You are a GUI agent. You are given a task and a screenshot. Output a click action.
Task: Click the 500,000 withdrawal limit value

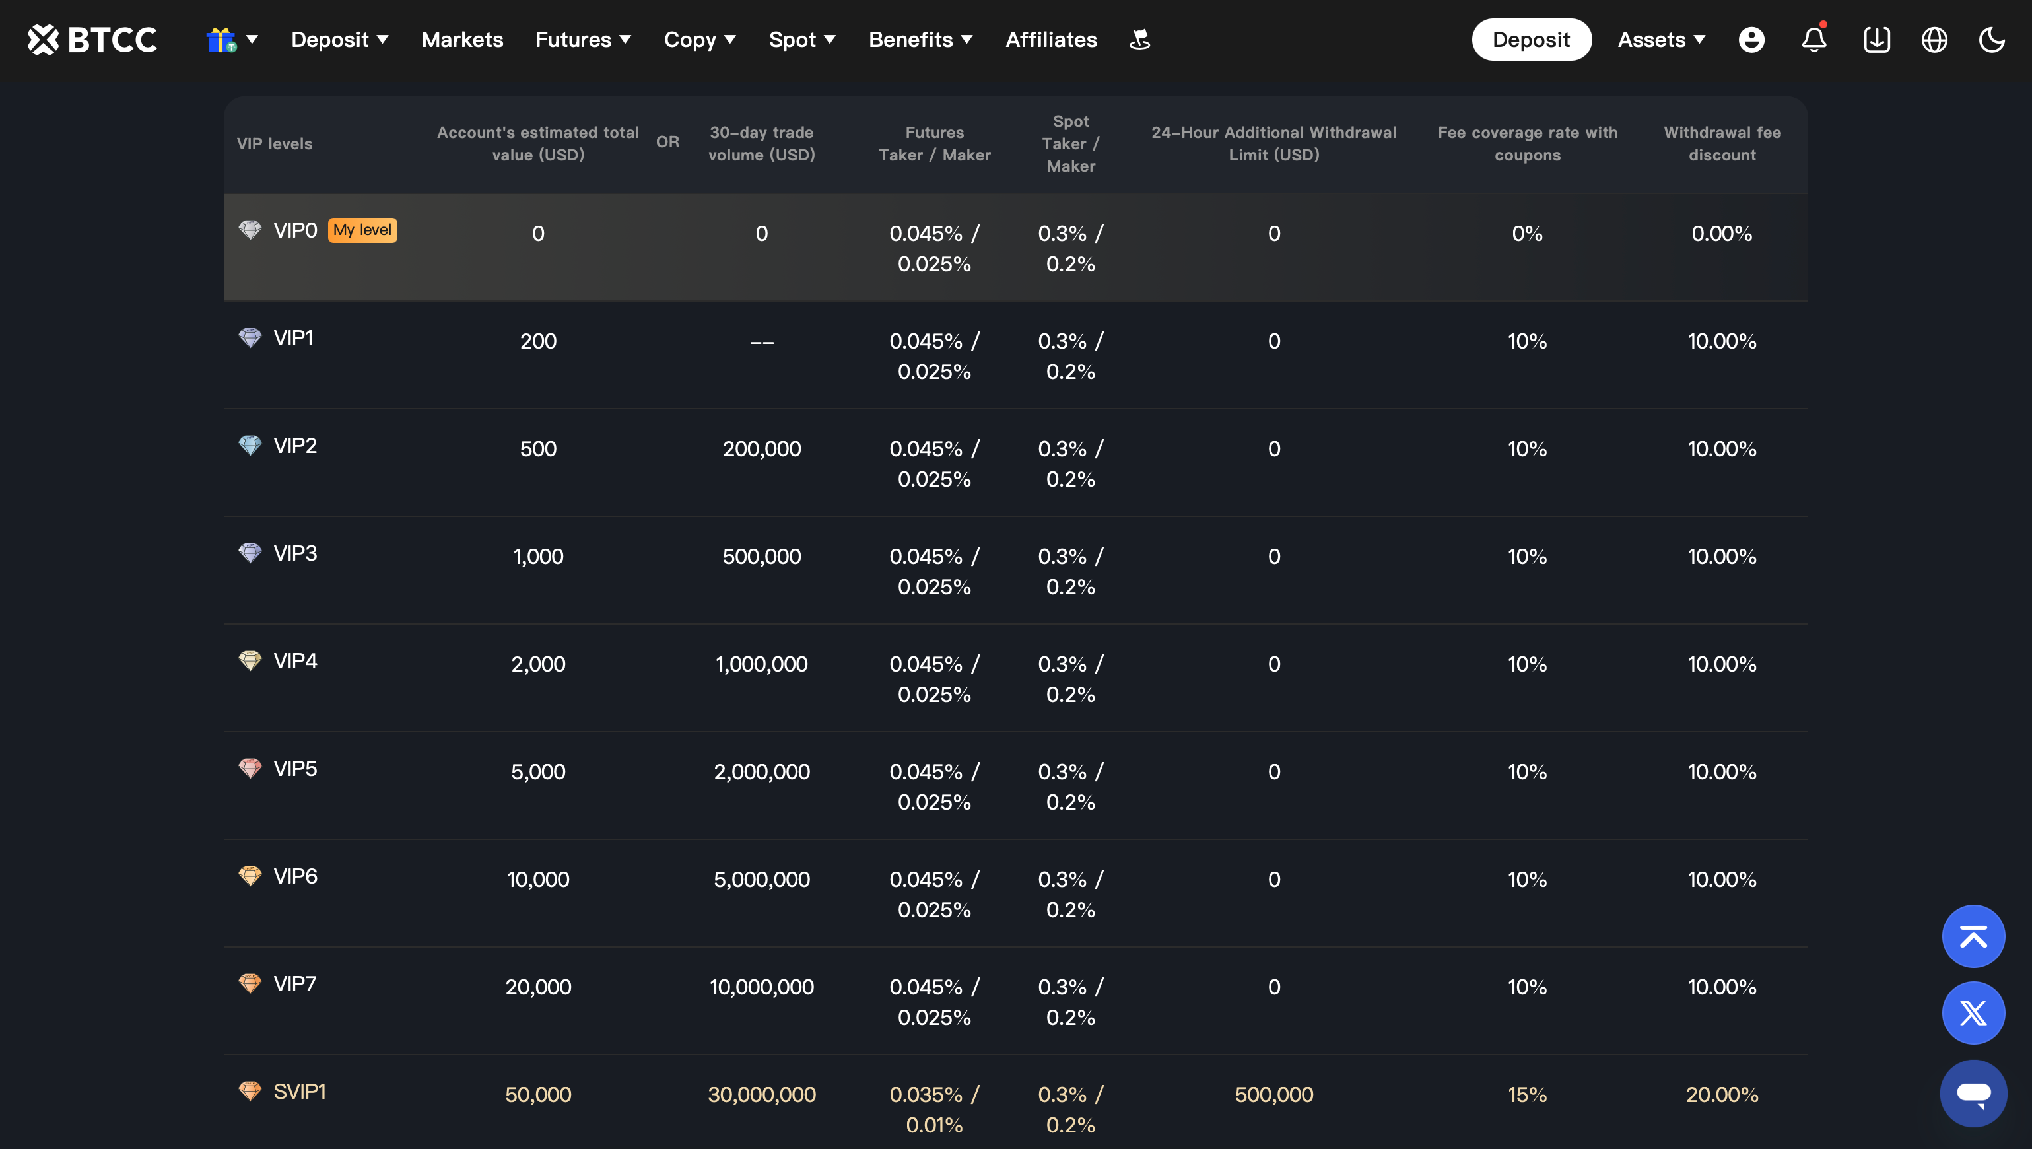click(1274, 1095)
